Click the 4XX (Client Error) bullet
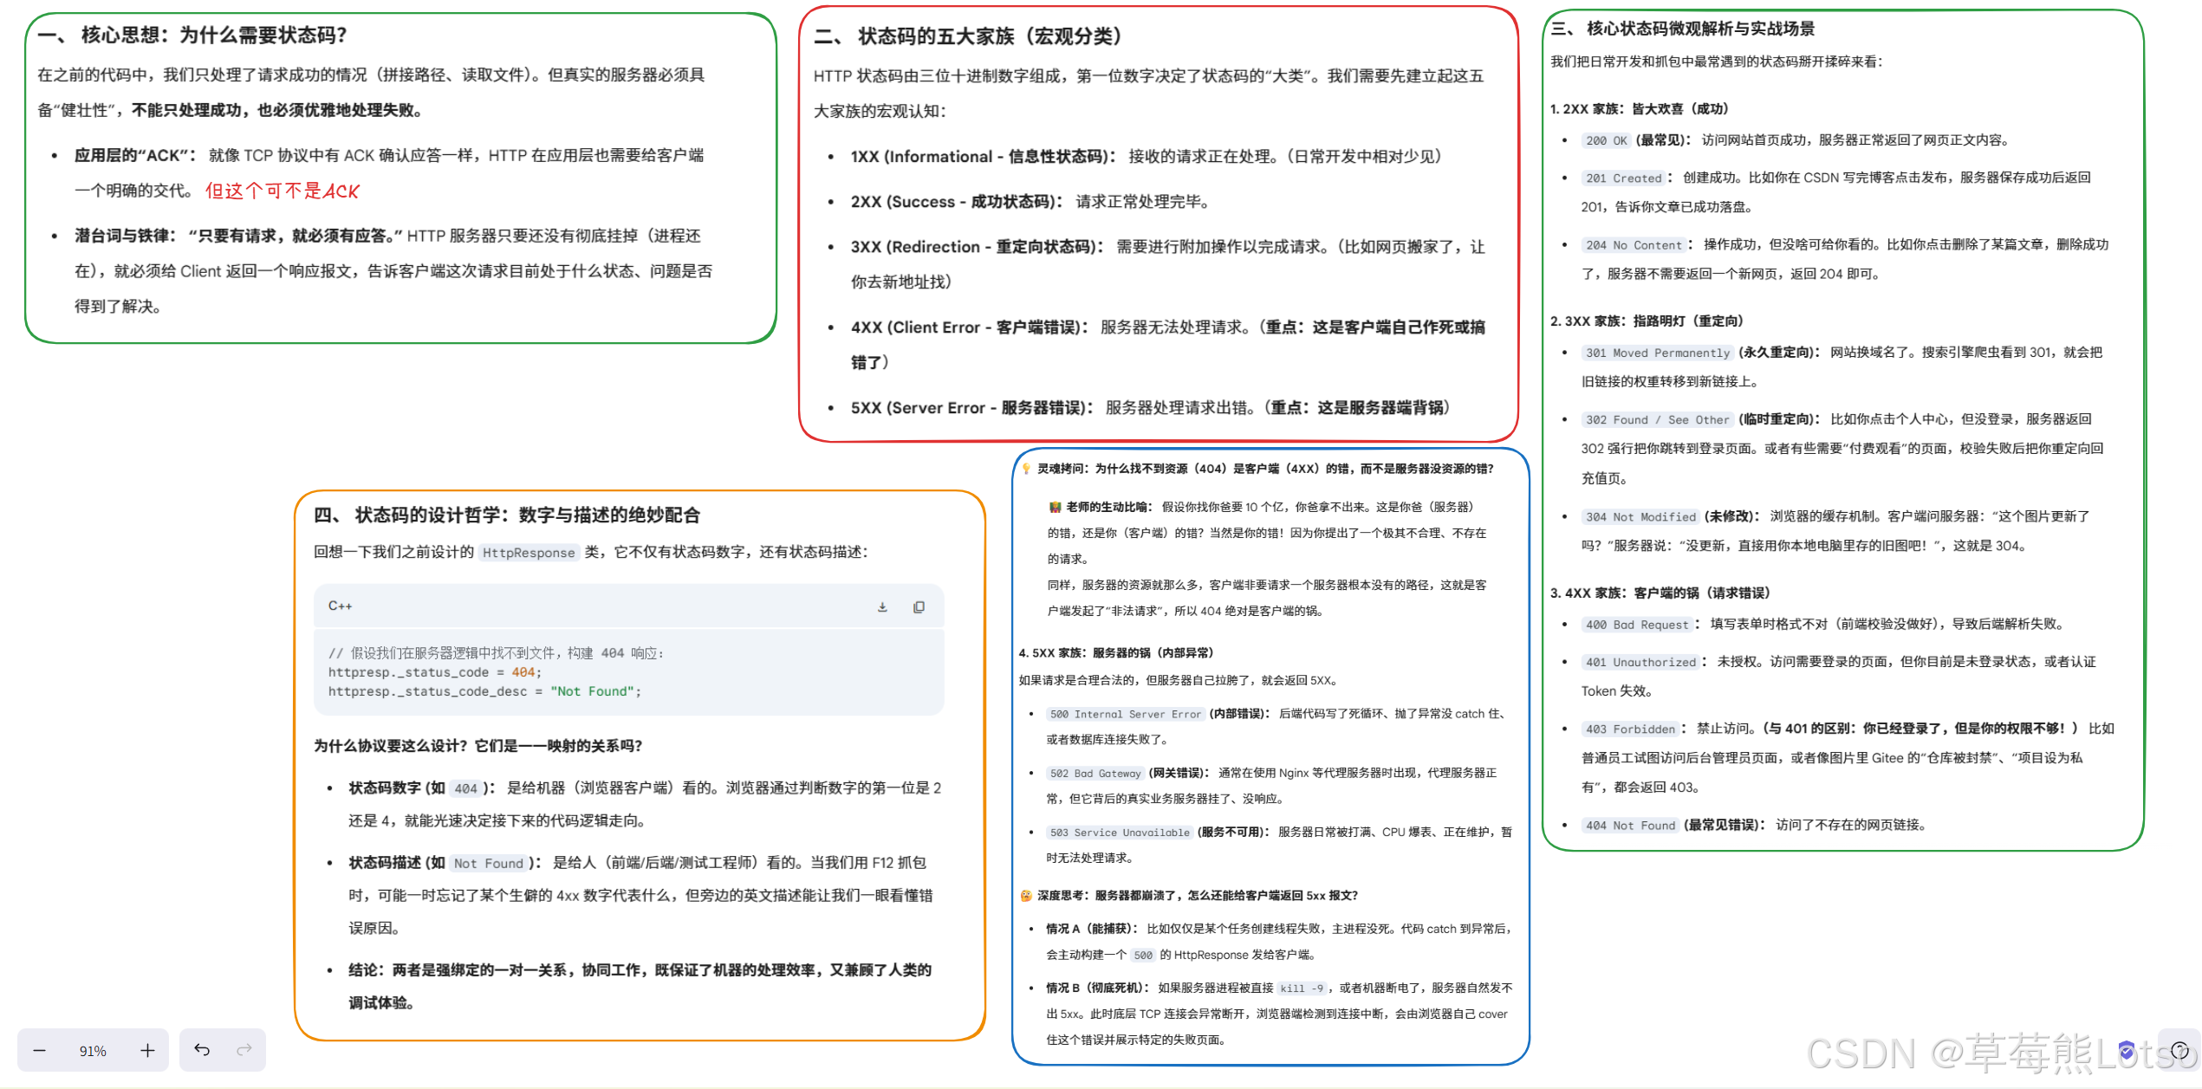The image size is (2202, 1089). (1167, 345)
